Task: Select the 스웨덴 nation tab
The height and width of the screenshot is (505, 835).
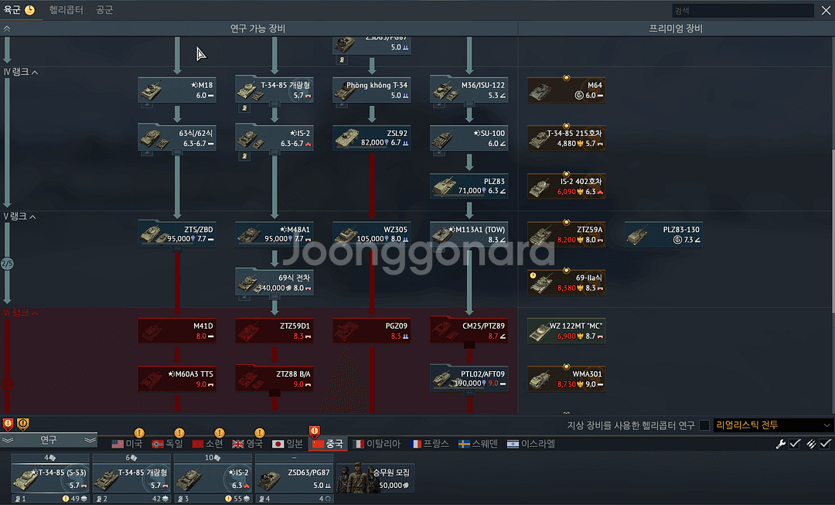Action: 479,444
